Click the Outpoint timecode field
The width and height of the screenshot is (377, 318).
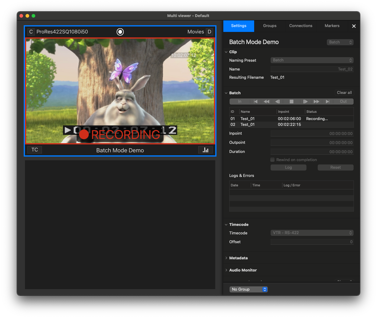point(312,143)
